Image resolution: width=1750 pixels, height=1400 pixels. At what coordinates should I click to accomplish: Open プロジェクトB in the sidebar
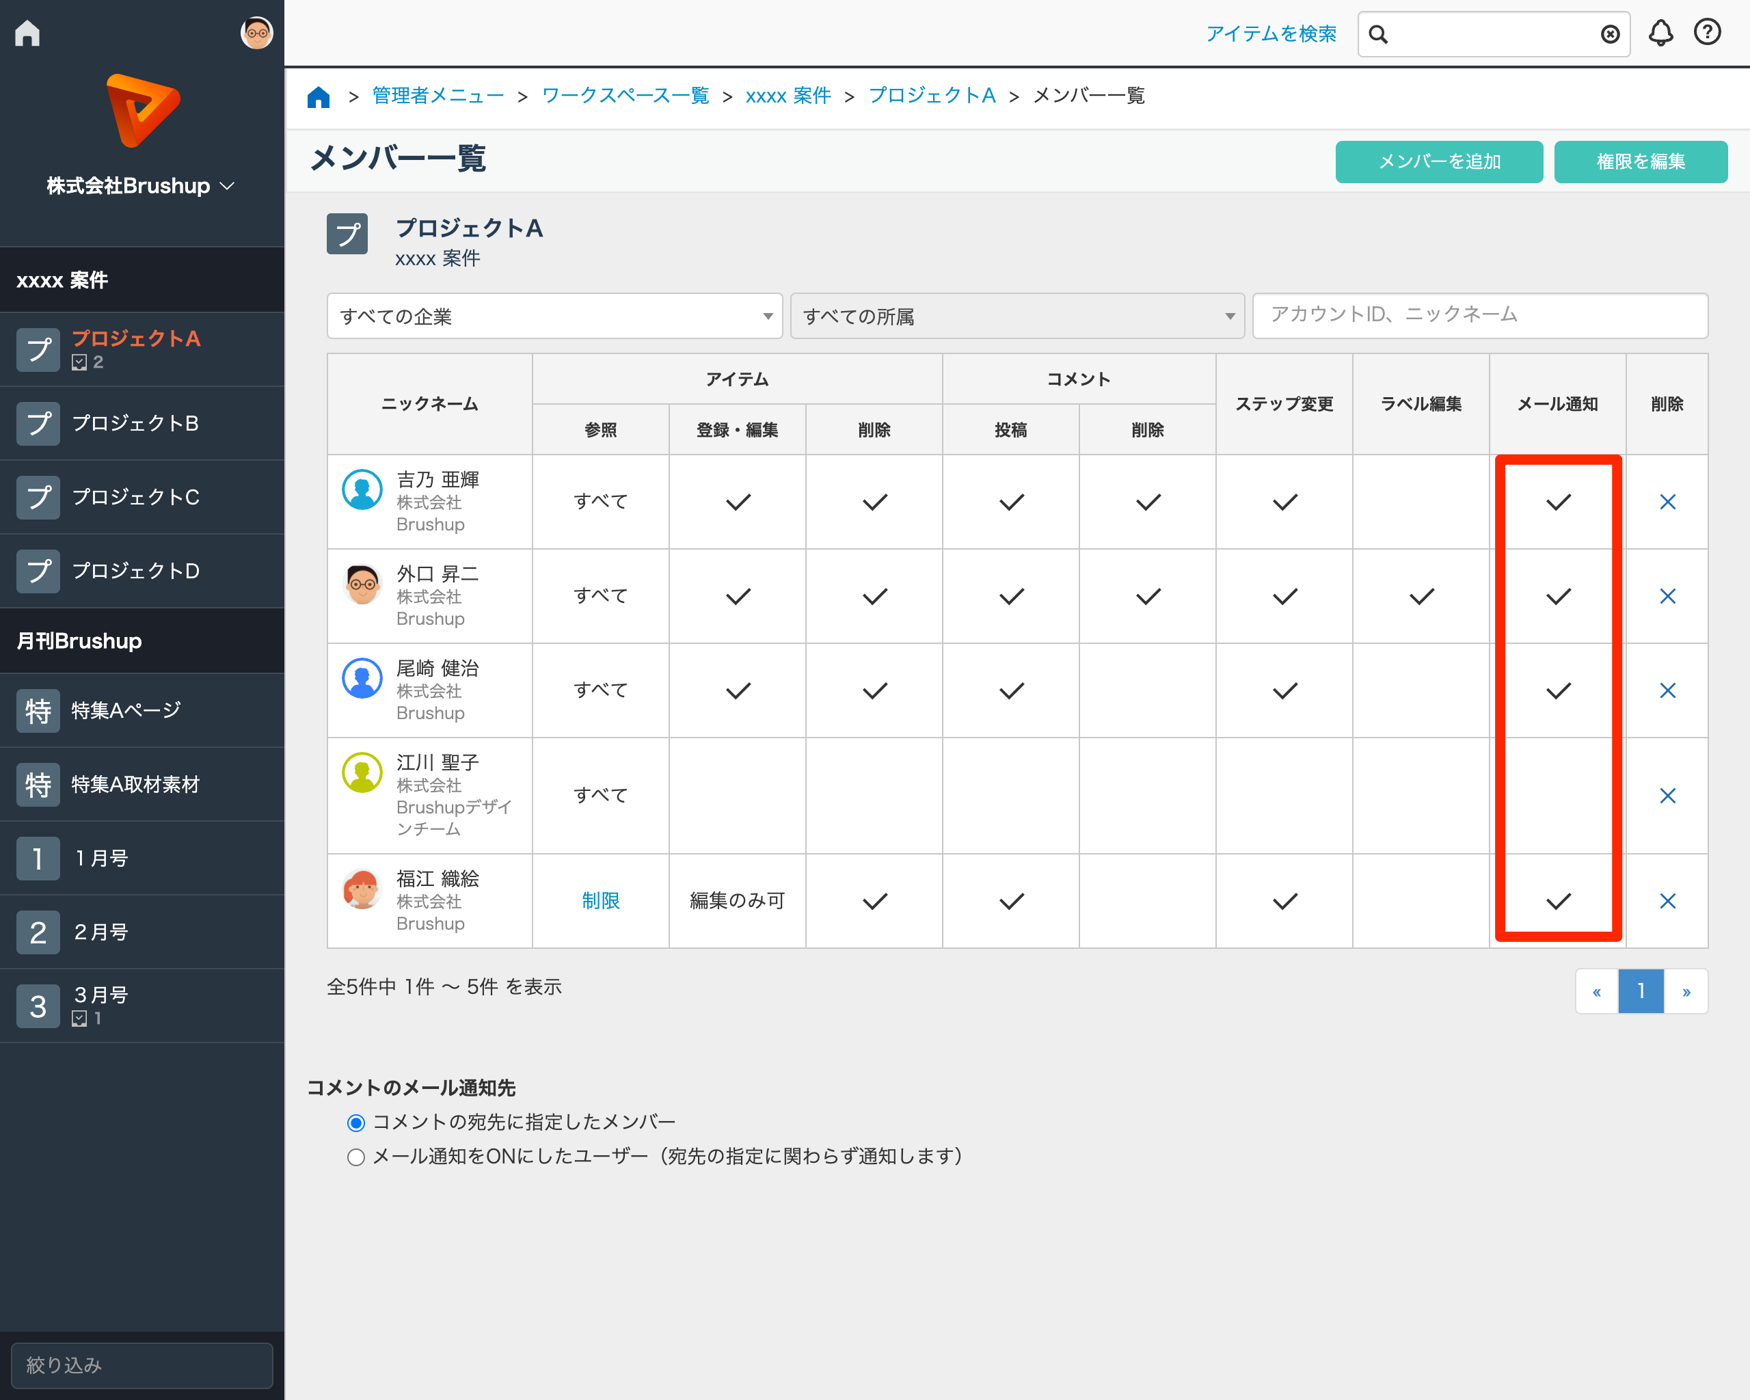point(135,423)
